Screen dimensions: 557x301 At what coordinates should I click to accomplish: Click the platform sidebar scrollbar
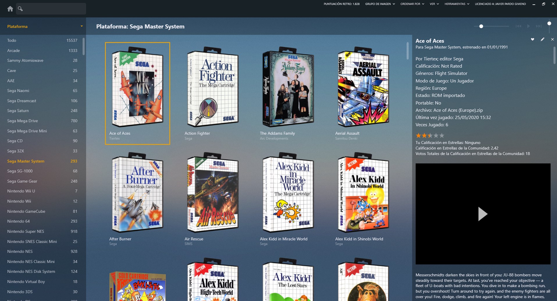coord(83,46)
